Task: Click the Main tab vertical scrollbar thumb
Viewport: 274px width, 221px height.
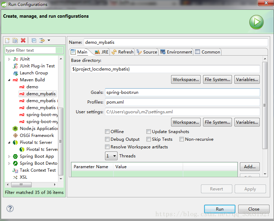Action: 265,105
